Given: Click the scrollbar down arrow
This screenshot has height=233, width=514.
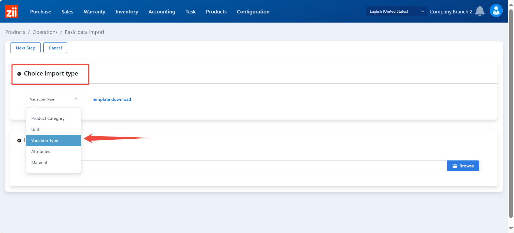Looking at the screenshot, I should tap(511, 228).
